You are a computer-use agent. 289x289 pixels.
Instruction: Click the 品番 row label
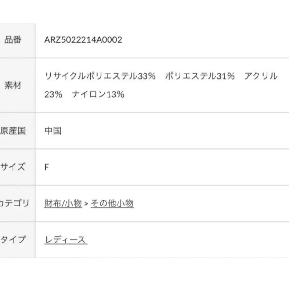(x=13, y=40)
